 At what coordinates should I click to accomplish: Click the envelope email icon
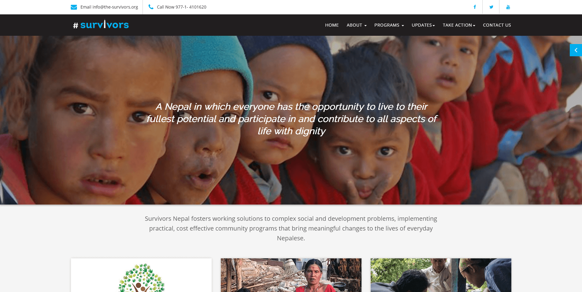tap(74, 7)
